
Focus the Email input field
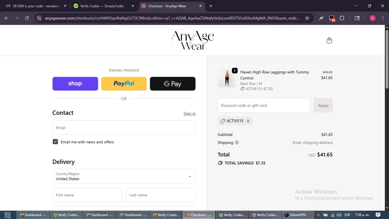click(124, 128)
